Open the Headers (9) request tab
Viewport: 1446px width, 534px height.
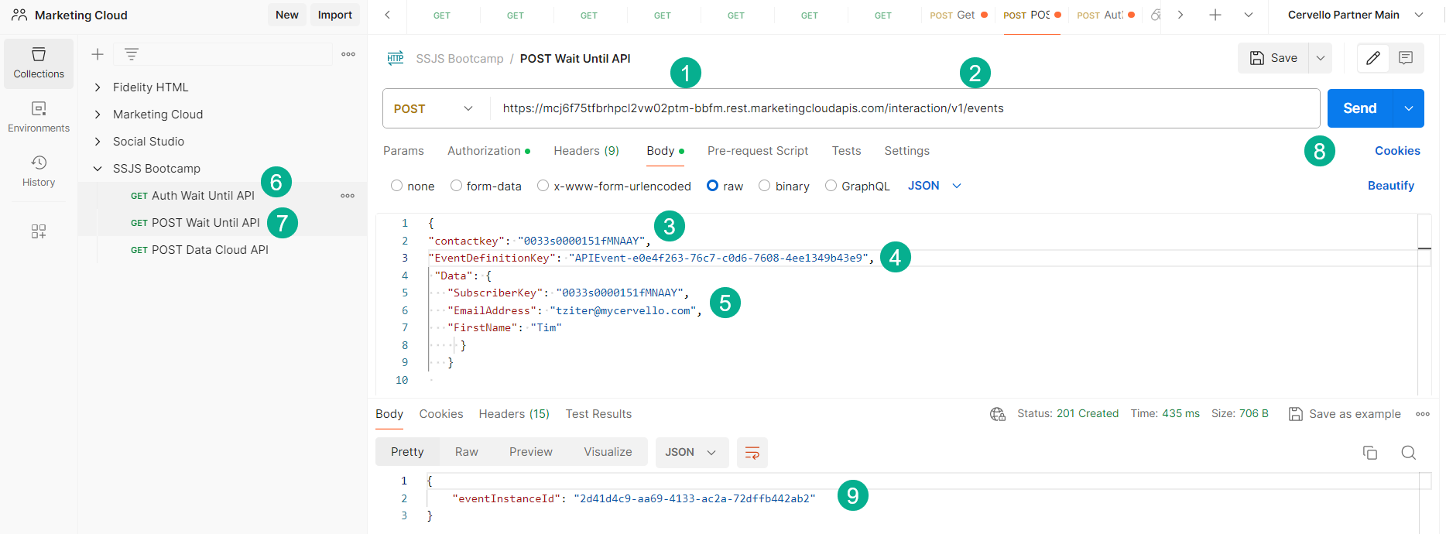(586, 151)
